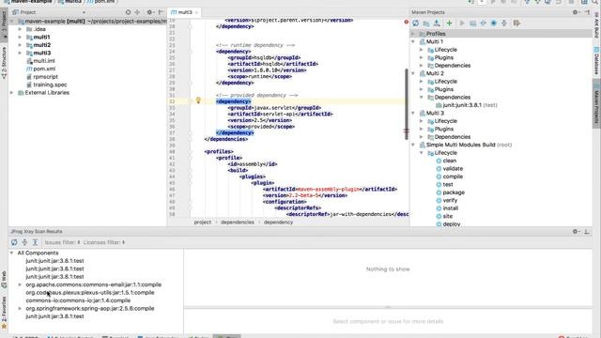Expand Multi 3 Dependencies node

click(x=422, y=137)
